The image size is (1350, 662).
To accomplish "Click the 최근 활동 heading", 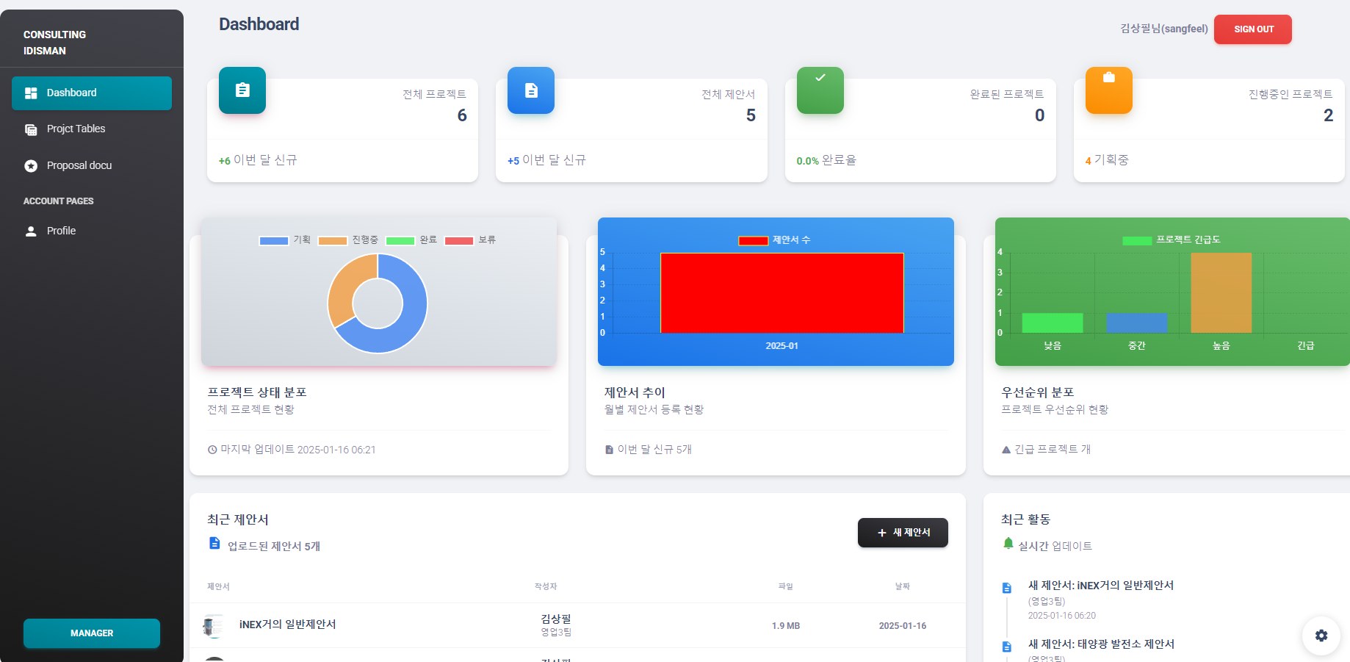I will click(1026, 519).
